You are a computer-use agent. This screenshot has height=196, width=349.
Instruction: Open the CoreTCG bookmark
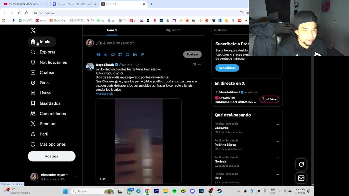[25, 20]
